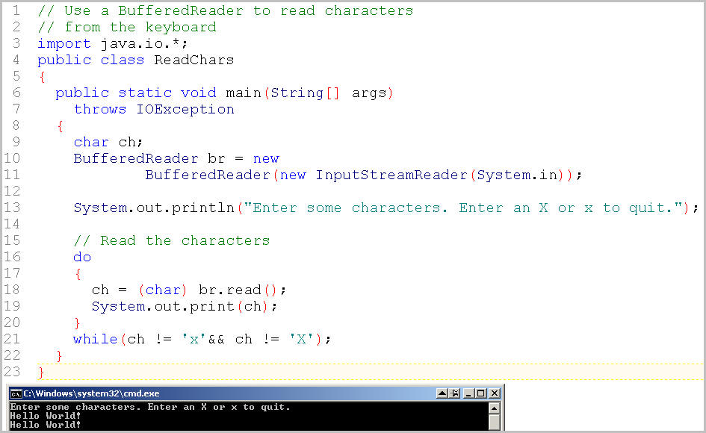This screenshot has width=706, height=433.
Task: Click line number 14 in the gutter
Action: (12, 224)
